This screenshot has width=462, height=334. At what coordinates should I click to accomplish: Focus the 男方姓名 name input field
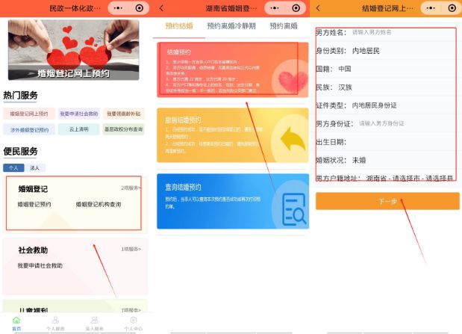pyautogui.click(x=386, y=32)
